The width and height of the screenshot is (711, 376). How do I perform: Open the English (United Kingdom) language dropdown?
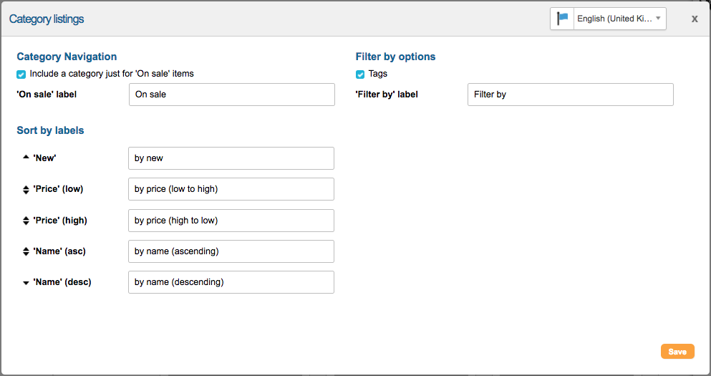point(614,19)
